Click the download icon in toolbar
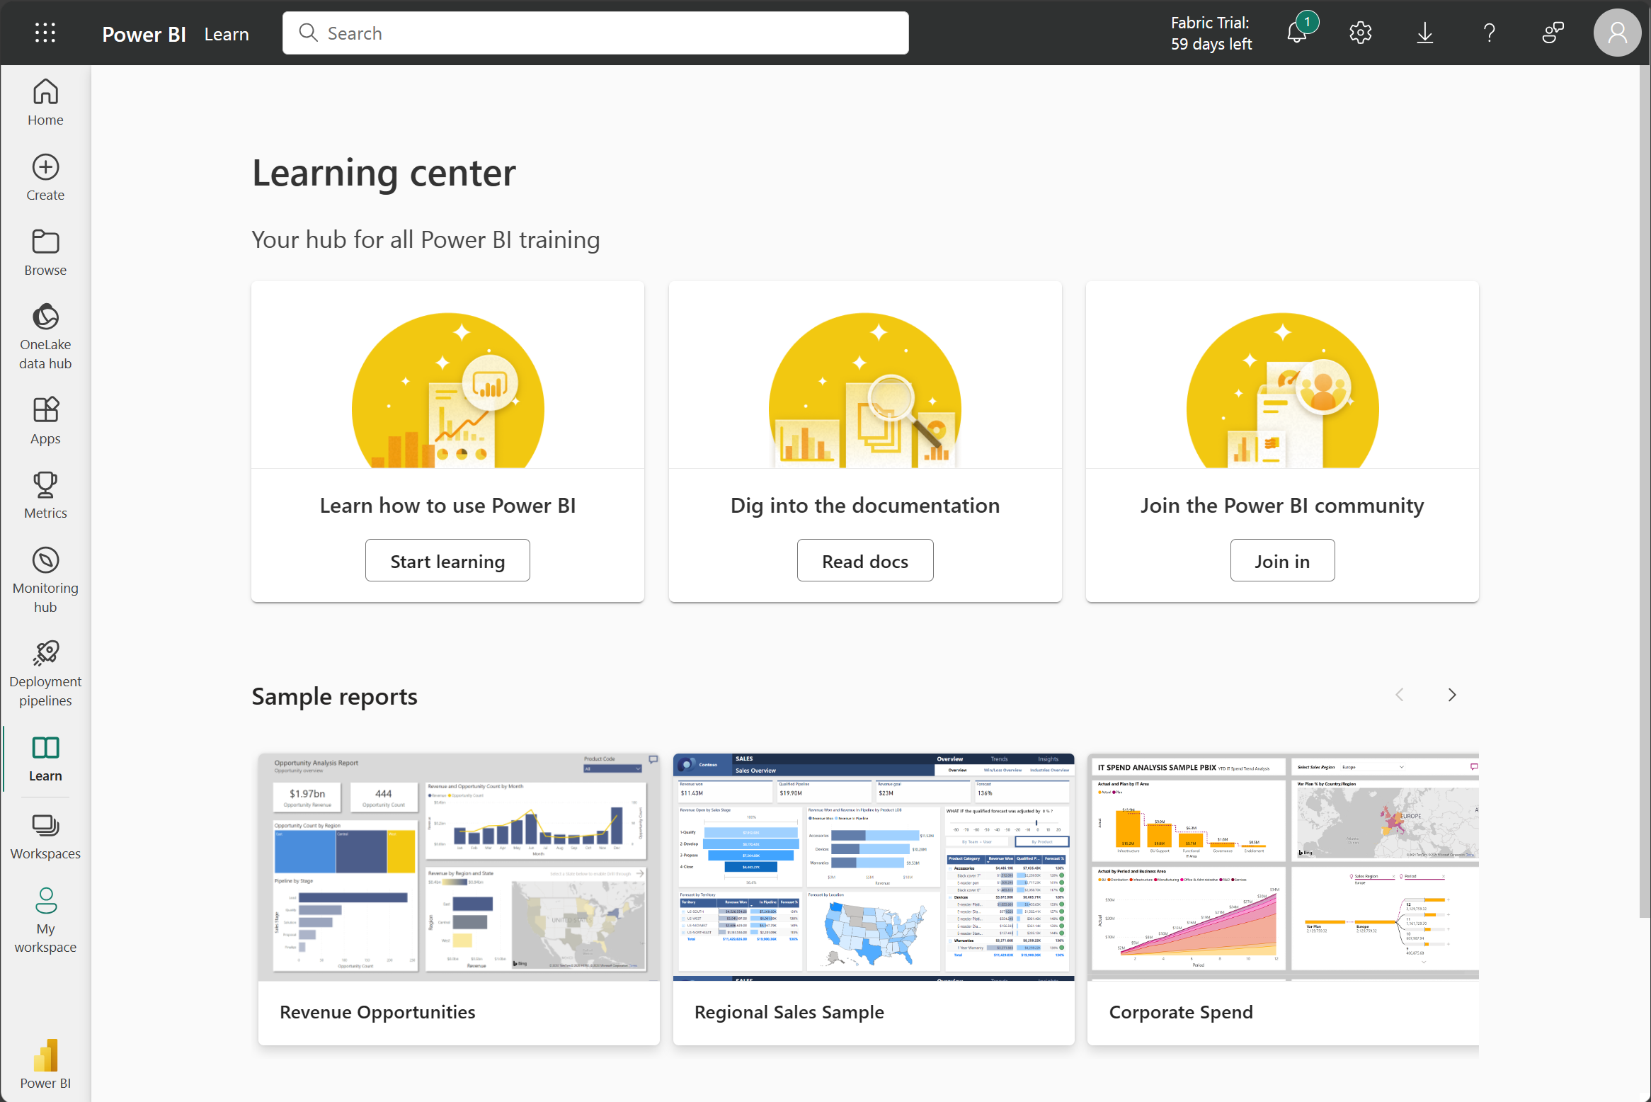Image resolution: width=1651 pixels, height=1102 pixels. pyautogui.click(x=1425, y=32)
